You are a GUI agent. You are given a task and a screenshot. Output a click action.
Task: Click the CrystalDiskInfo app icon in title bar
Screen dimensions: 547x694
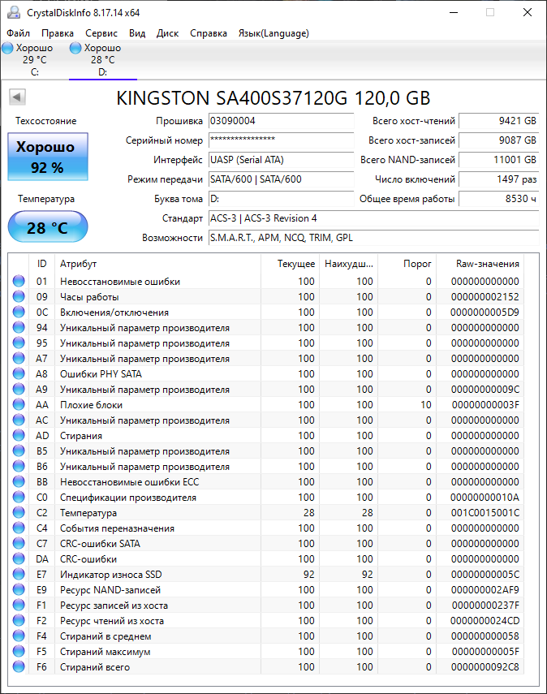[x=14, y=12]
